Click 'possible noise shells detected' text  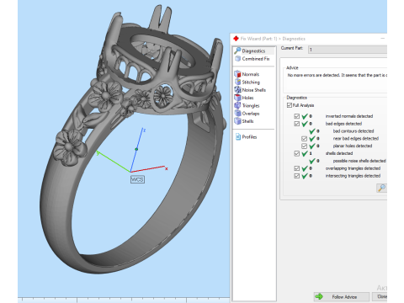pyautogui.click(x=359, y=161)
